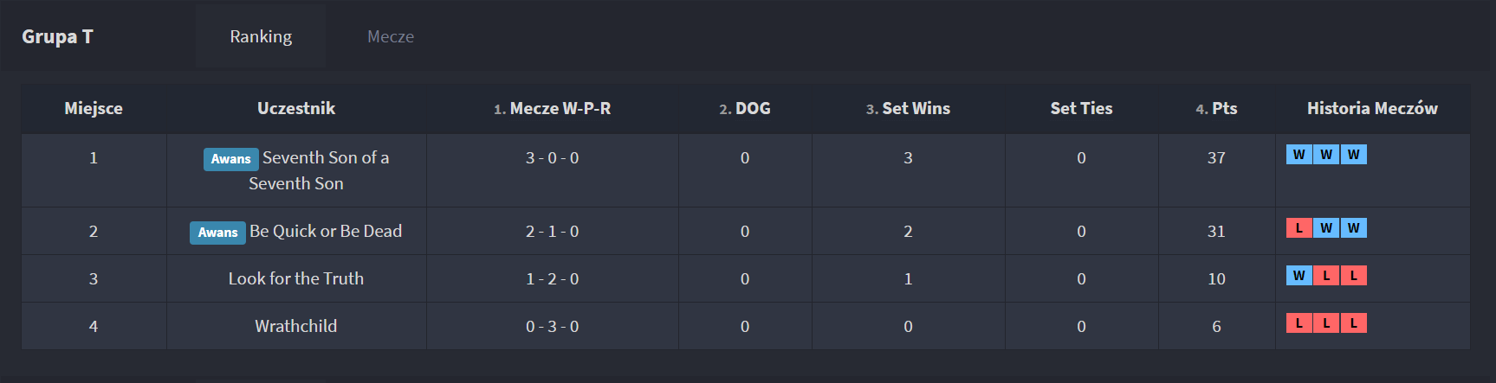The width and height of the screenshot is (1496, 383).
Task: Click the W badge in Look for the Truth row
Action: click(1298, 276)
